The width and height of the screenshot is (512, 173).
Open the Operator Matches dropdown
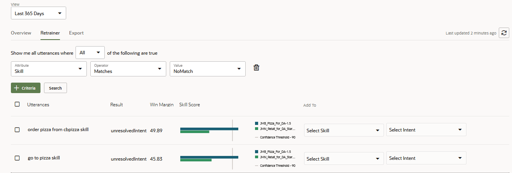point(128,69)
